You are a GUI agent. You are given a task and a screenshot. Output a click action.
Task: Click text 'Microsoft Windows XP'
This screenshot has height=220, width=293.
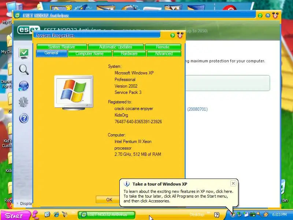coord(134,73)
